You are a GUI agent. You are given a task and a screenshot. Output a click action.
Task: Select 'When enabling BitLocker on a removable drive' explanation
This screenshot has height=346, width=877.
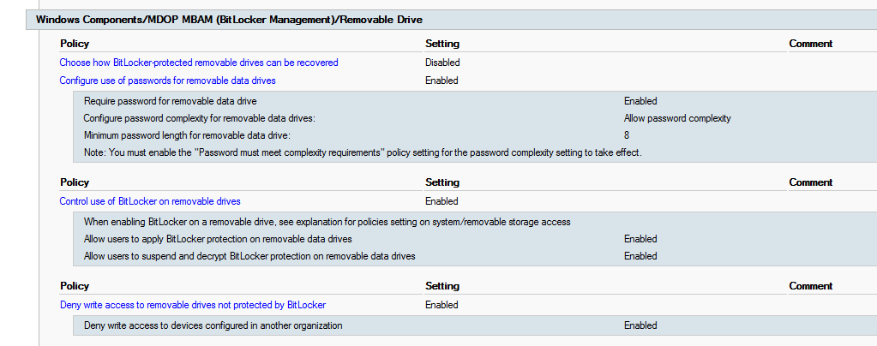(327, 222)
